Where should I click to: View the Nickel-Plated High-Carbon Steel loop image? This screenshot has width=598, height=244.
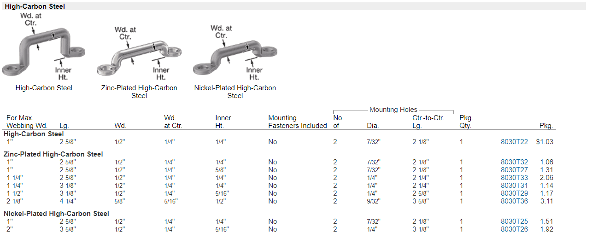point(235,52)
